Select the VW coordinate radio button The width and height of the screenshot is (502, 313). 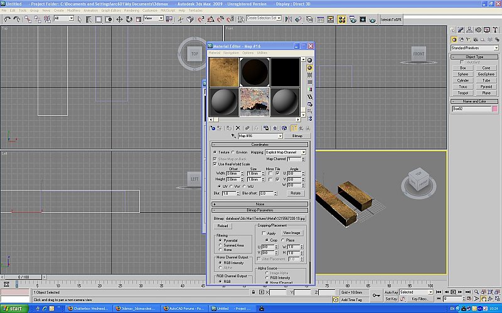[232, 186]
